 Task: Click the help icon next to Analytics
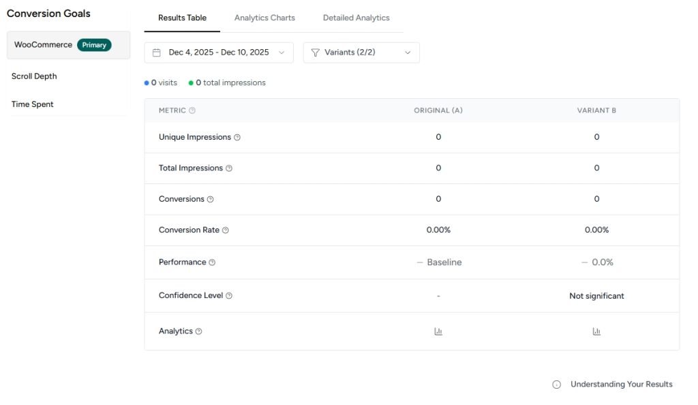(x=199, y=331)
